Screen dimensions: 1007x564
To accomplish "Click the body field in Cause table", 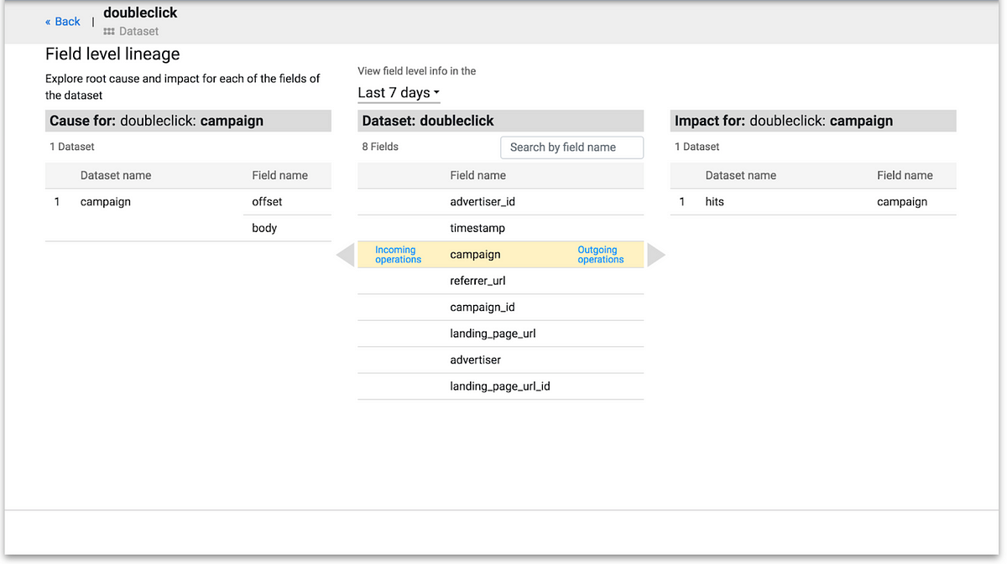I will click(x=264, y=228).
